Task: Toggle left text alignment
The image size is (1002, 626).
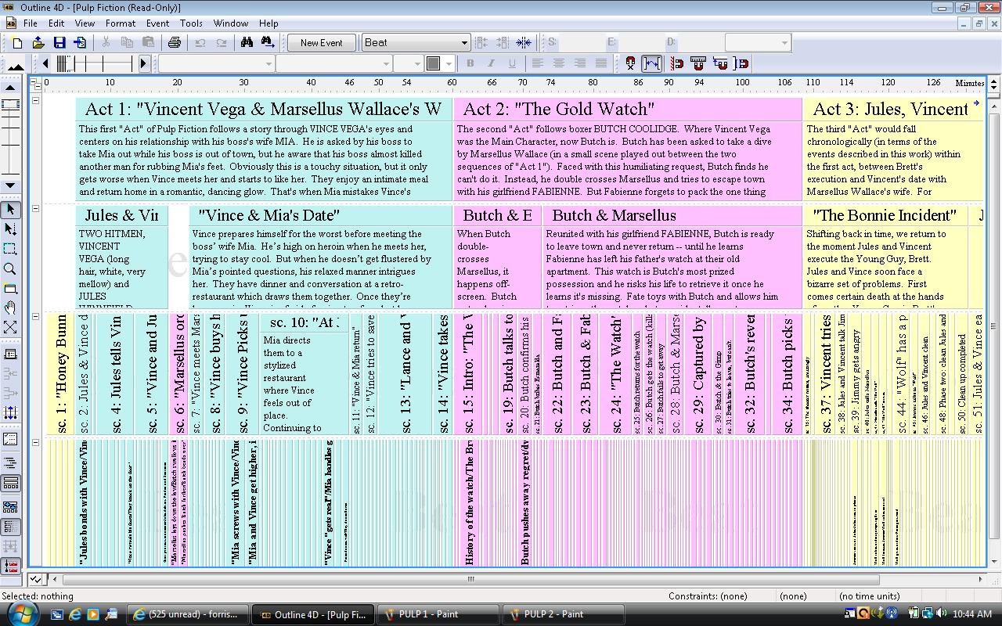Action: (537, 63)
